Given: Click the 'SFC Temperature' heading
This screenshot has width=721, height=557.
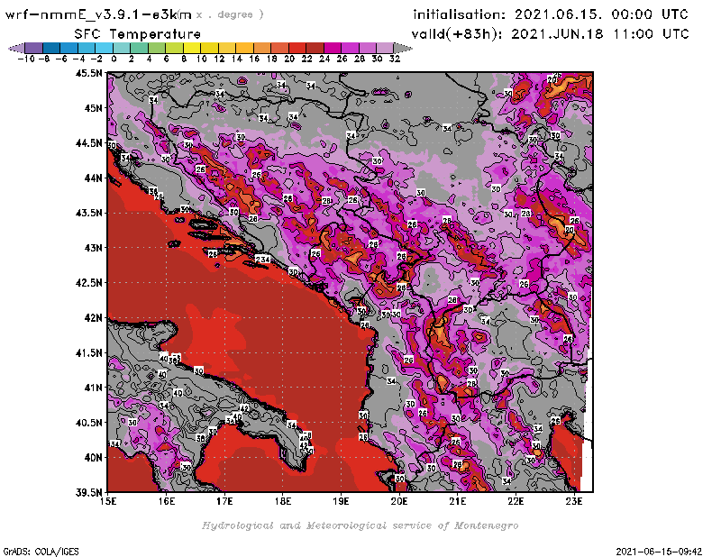Looking at the screenshot, I should (138, 34).
